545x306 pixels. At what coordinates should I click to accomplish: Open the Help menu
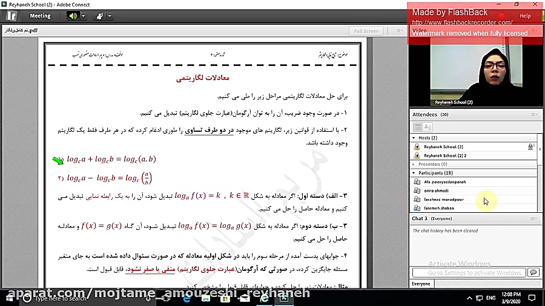click(525, 16)
